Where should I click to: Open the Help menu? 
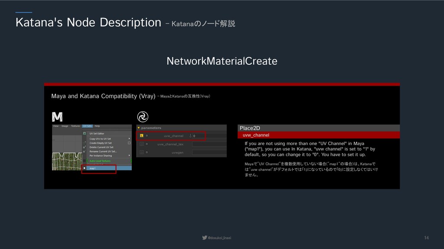tap(97, 126)
